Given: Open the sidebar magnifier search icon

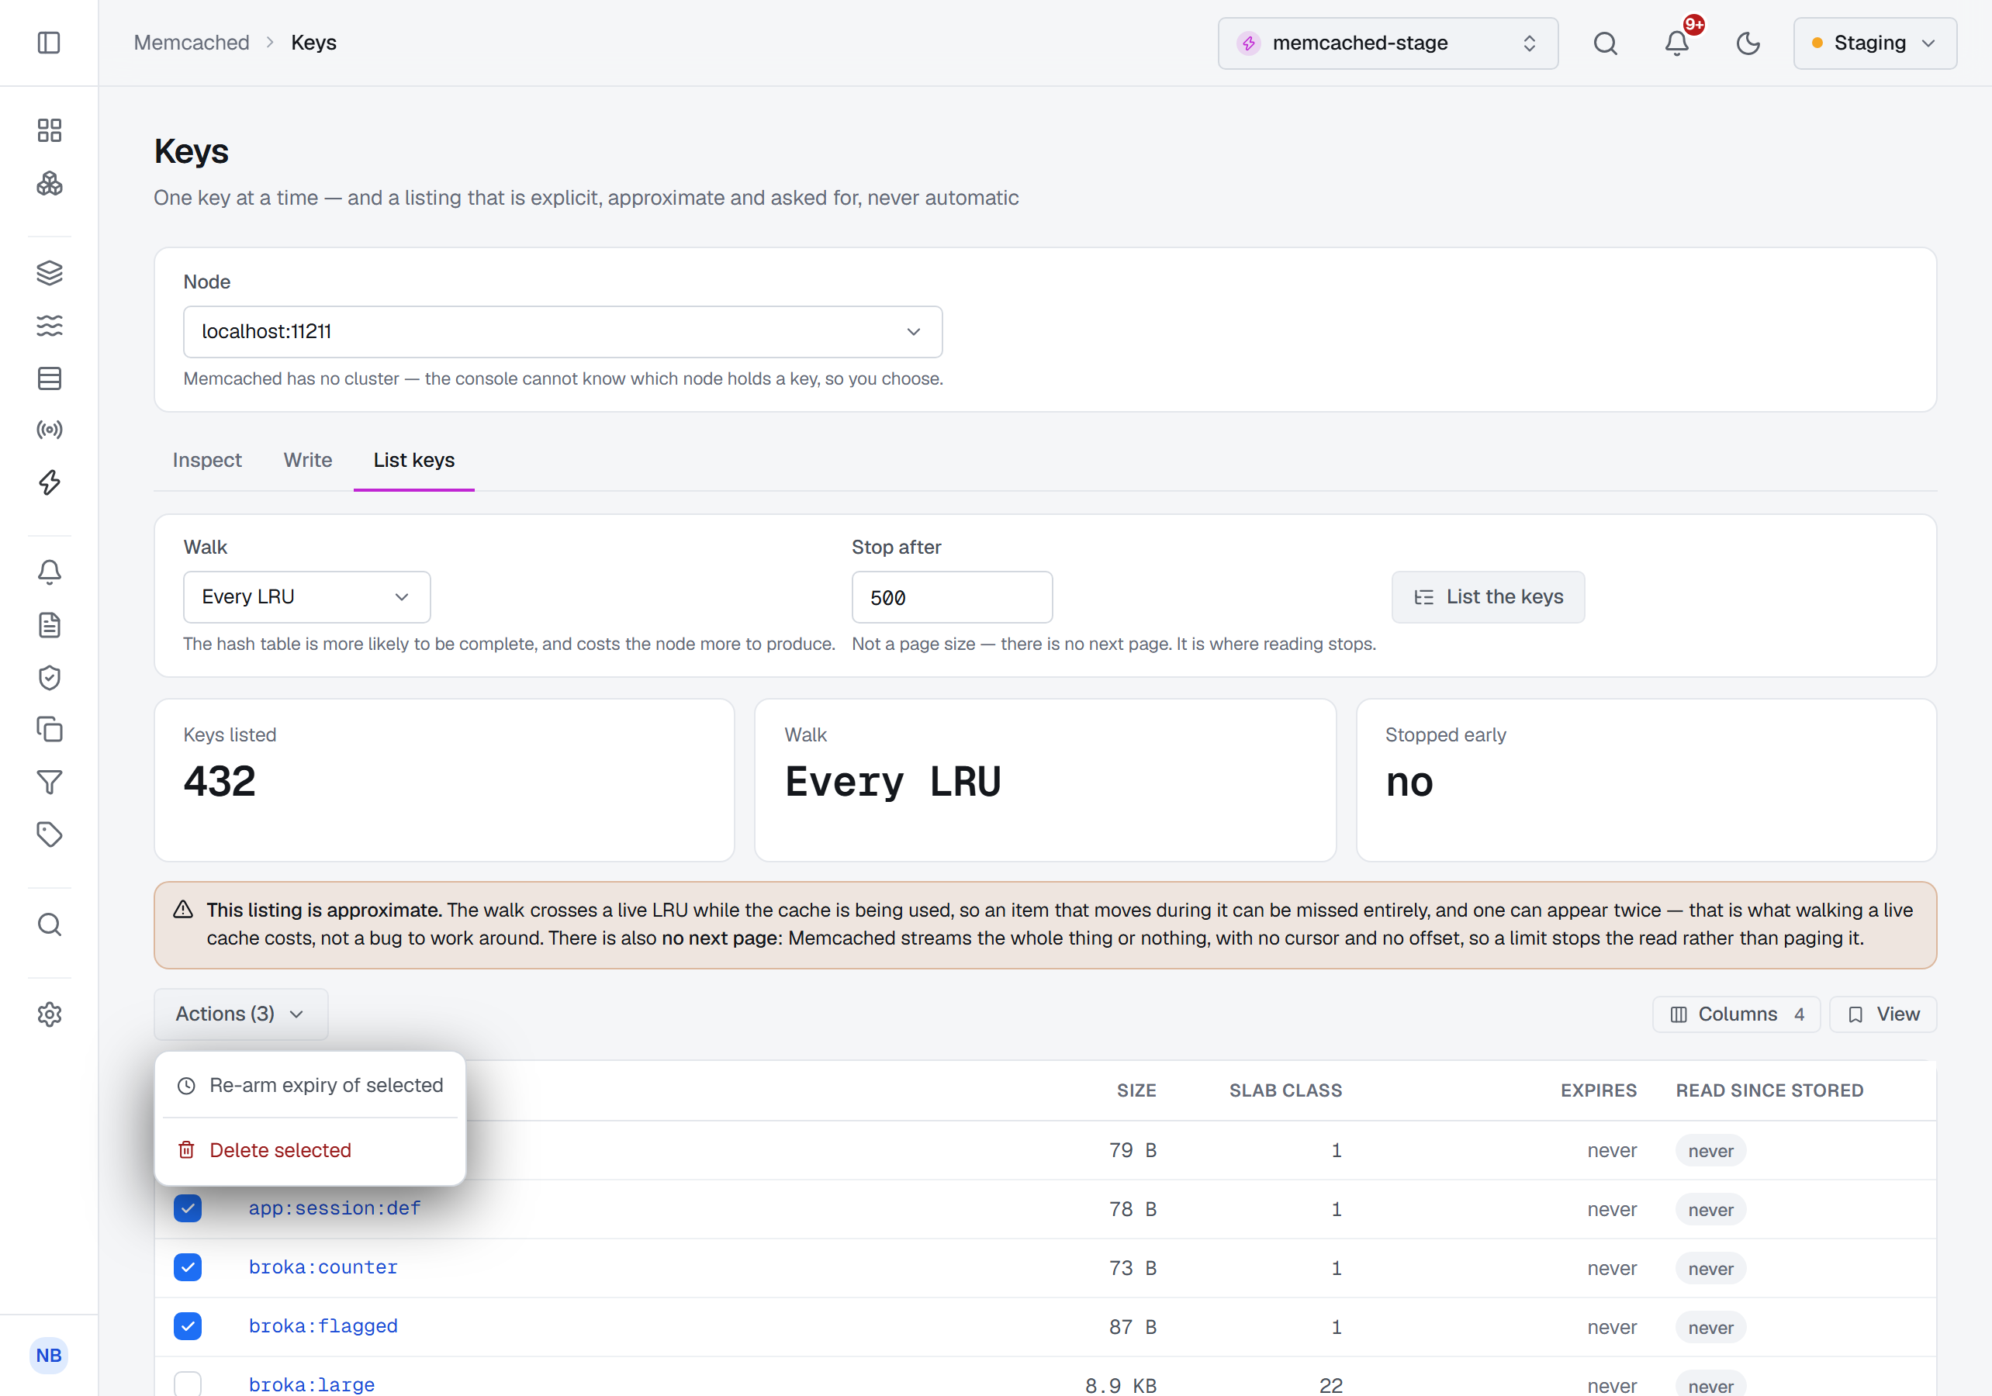Looking at the screenshot, I should (50, 924).
